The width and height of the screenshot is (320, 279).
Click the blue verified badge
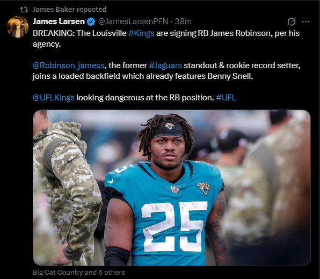coord(91,21)
